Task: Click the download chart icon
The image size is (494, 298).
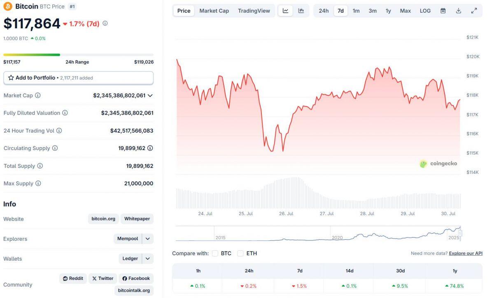Action: click(459, 11)
